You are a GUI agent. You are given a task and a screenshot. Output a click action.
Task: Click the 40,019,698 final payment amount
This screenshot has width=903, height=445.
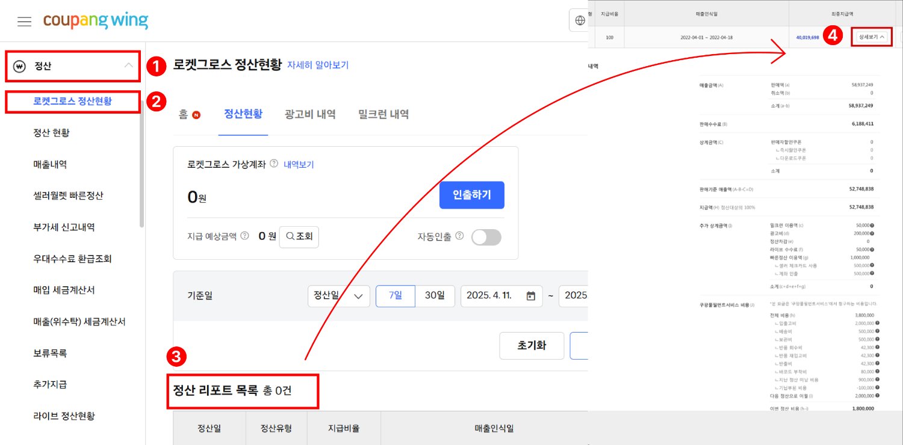click(807, 37)
